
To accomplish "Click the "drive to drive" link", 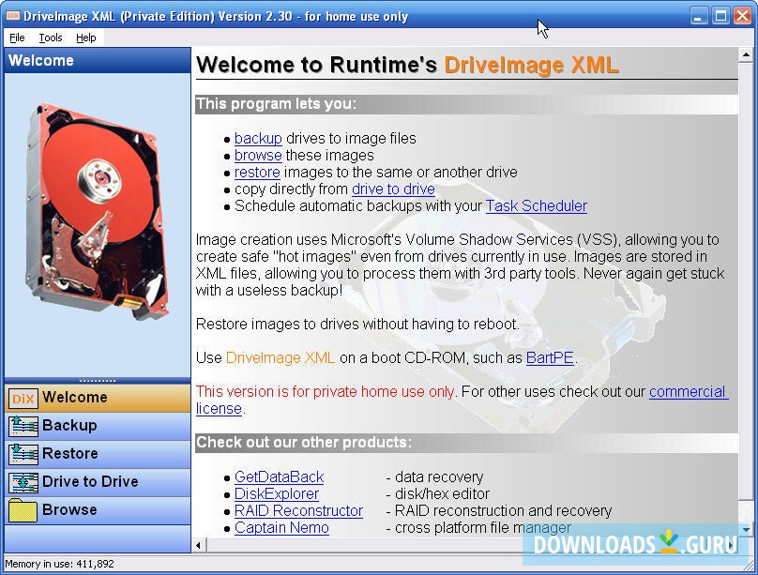I will [393, 189].
